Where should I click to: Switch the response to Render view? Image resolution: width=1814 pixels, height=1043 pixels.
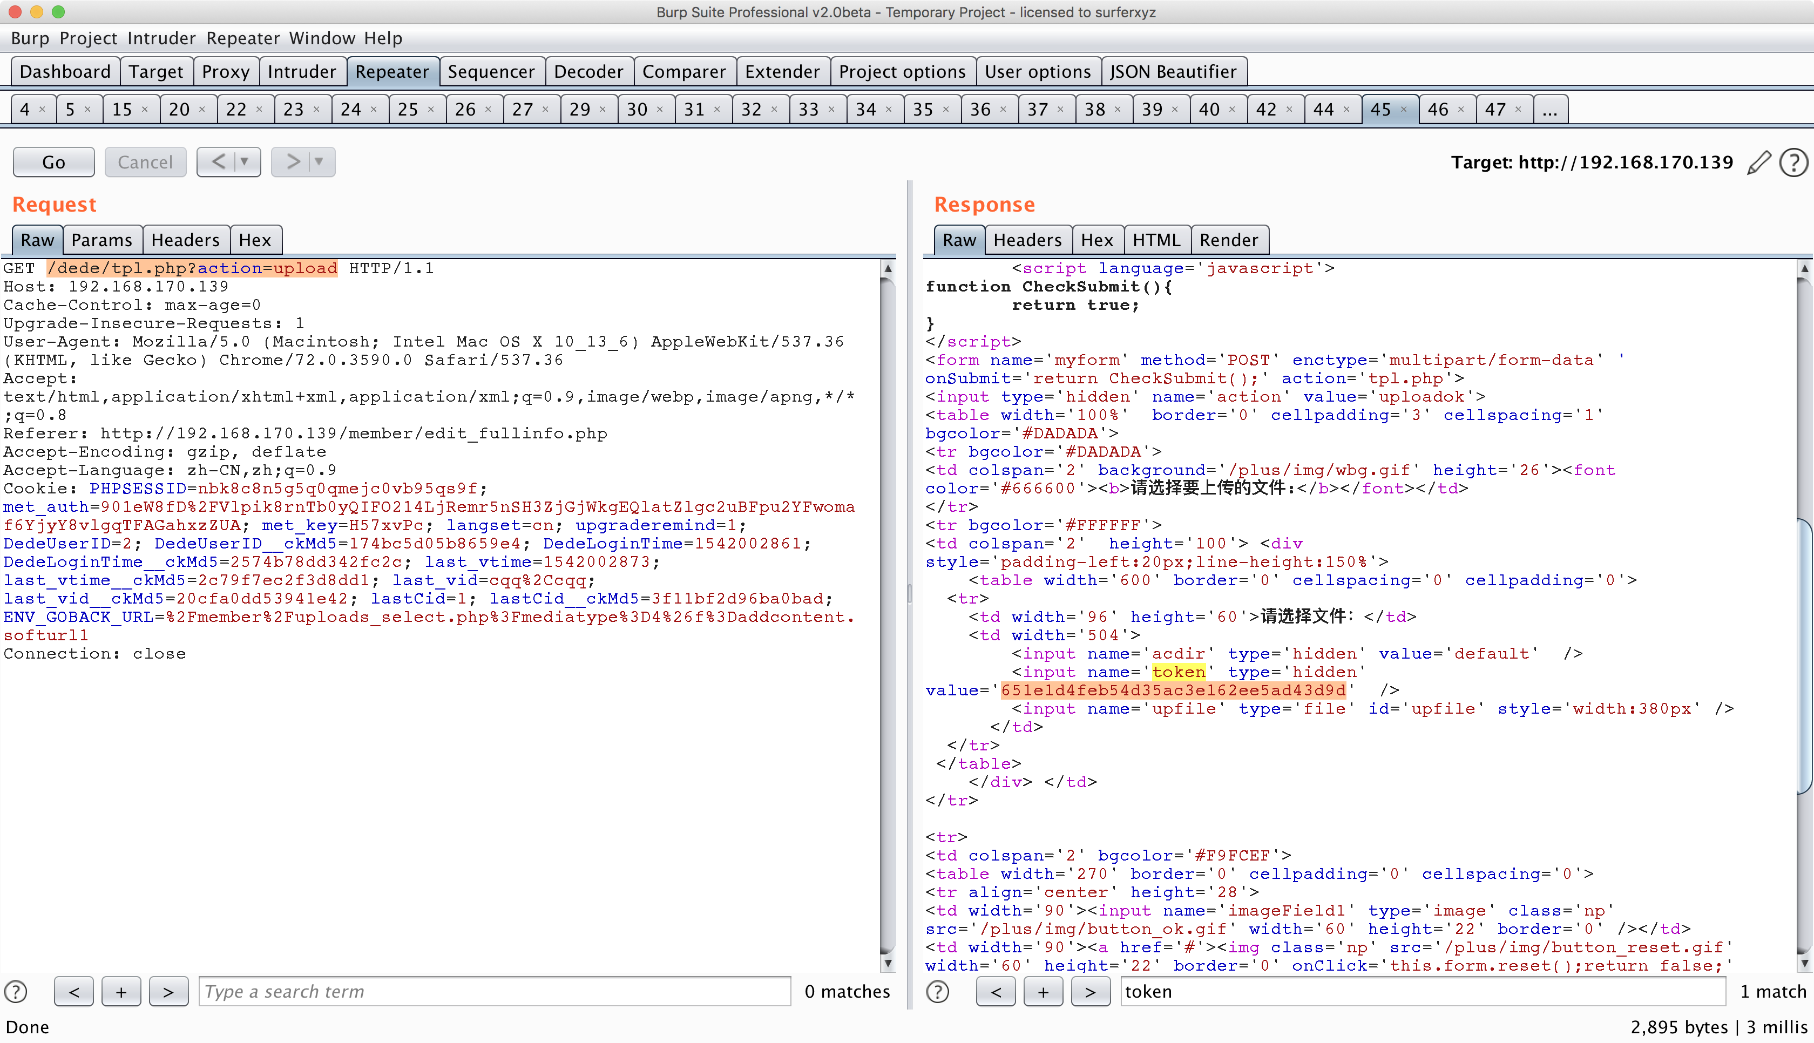[1229, 239]
